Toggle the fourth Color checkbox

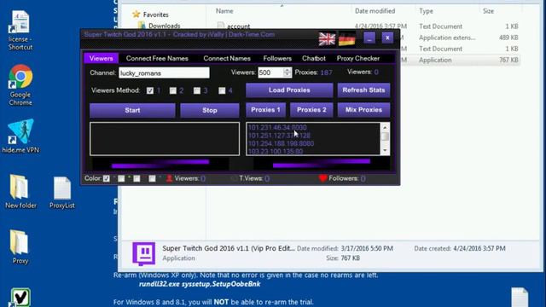click(x=152, y=178)
